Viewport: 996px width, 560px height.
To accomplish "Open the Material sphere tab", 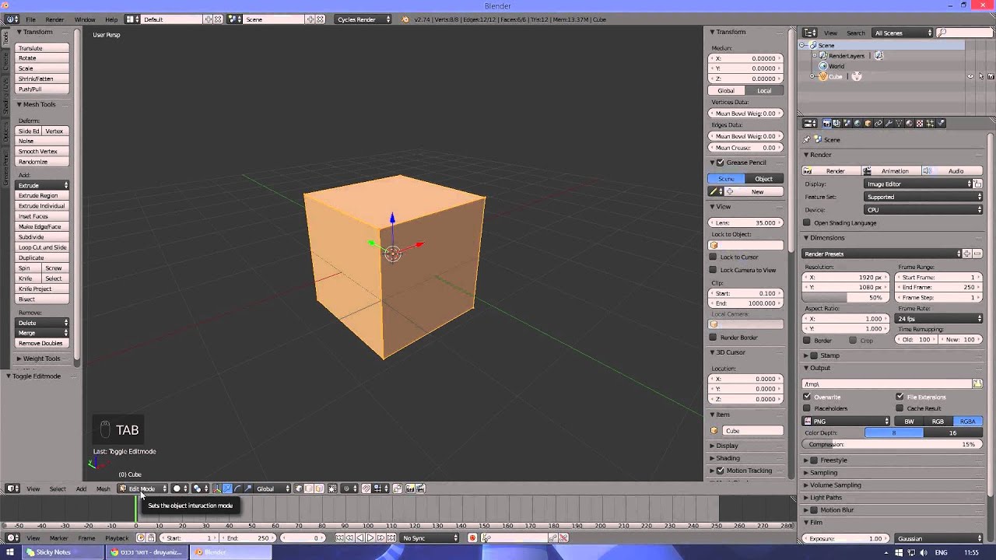I will click(x=909, y=123).
